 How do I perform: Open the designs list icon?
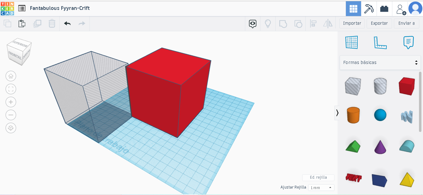pyautogui.click(x=22, y=8)
